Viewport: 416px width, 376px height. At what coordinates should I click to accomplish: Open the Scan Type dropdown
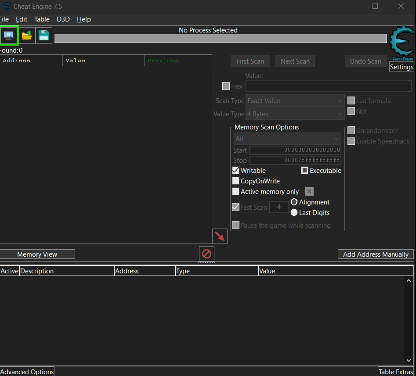click(295, 100)
